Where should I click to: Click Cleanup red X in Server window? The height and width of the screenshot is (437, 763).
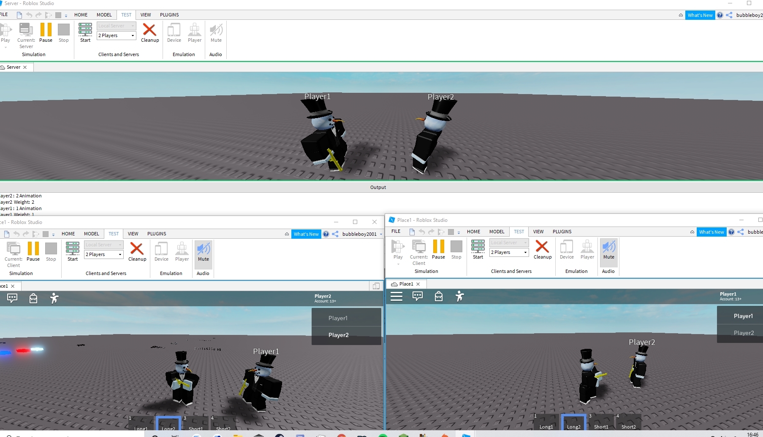pyautogui.click(x=150, y=32)
